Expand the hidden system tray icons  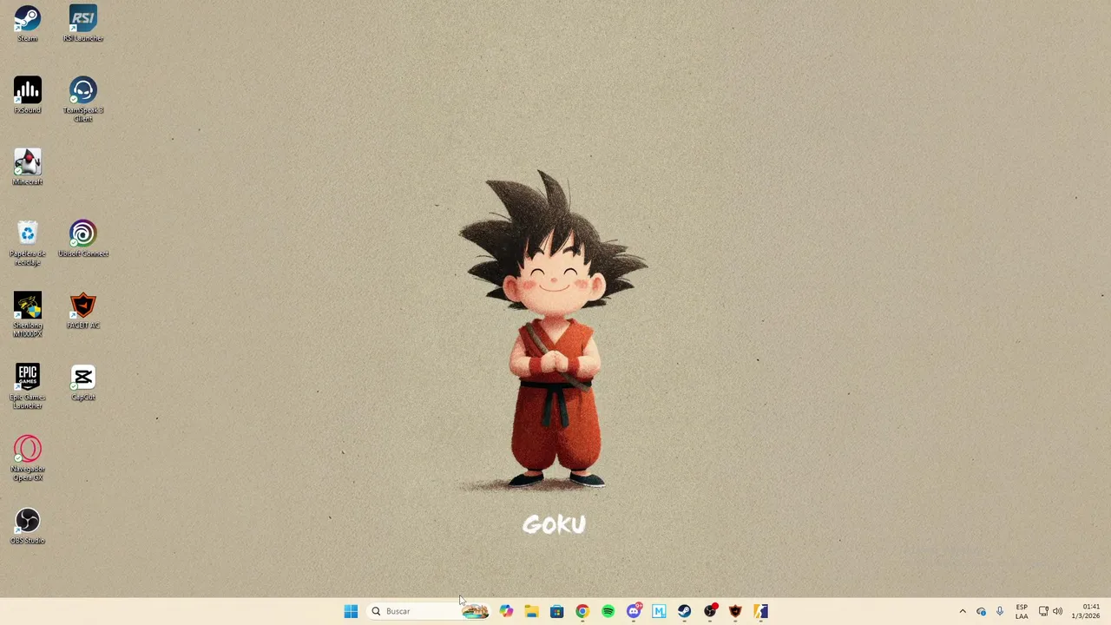click(963, 611)
